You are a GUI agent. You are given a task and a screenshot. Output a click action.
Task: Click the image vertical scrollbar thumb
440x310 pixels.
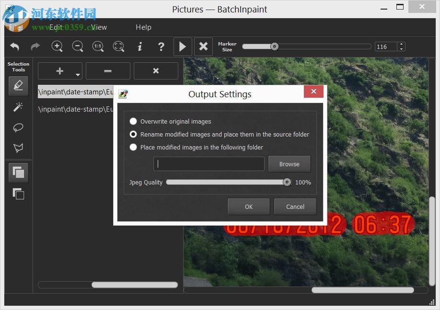432,241
